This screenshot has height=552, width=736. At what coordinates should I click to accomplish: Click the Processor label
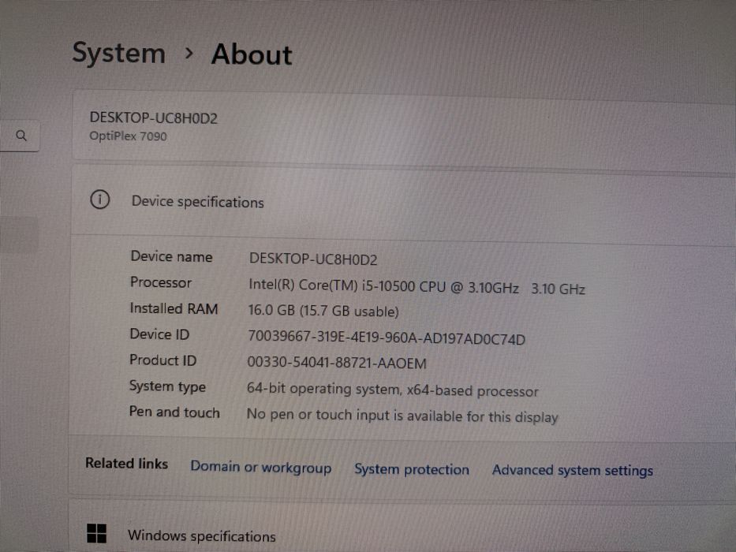[160, 282]
